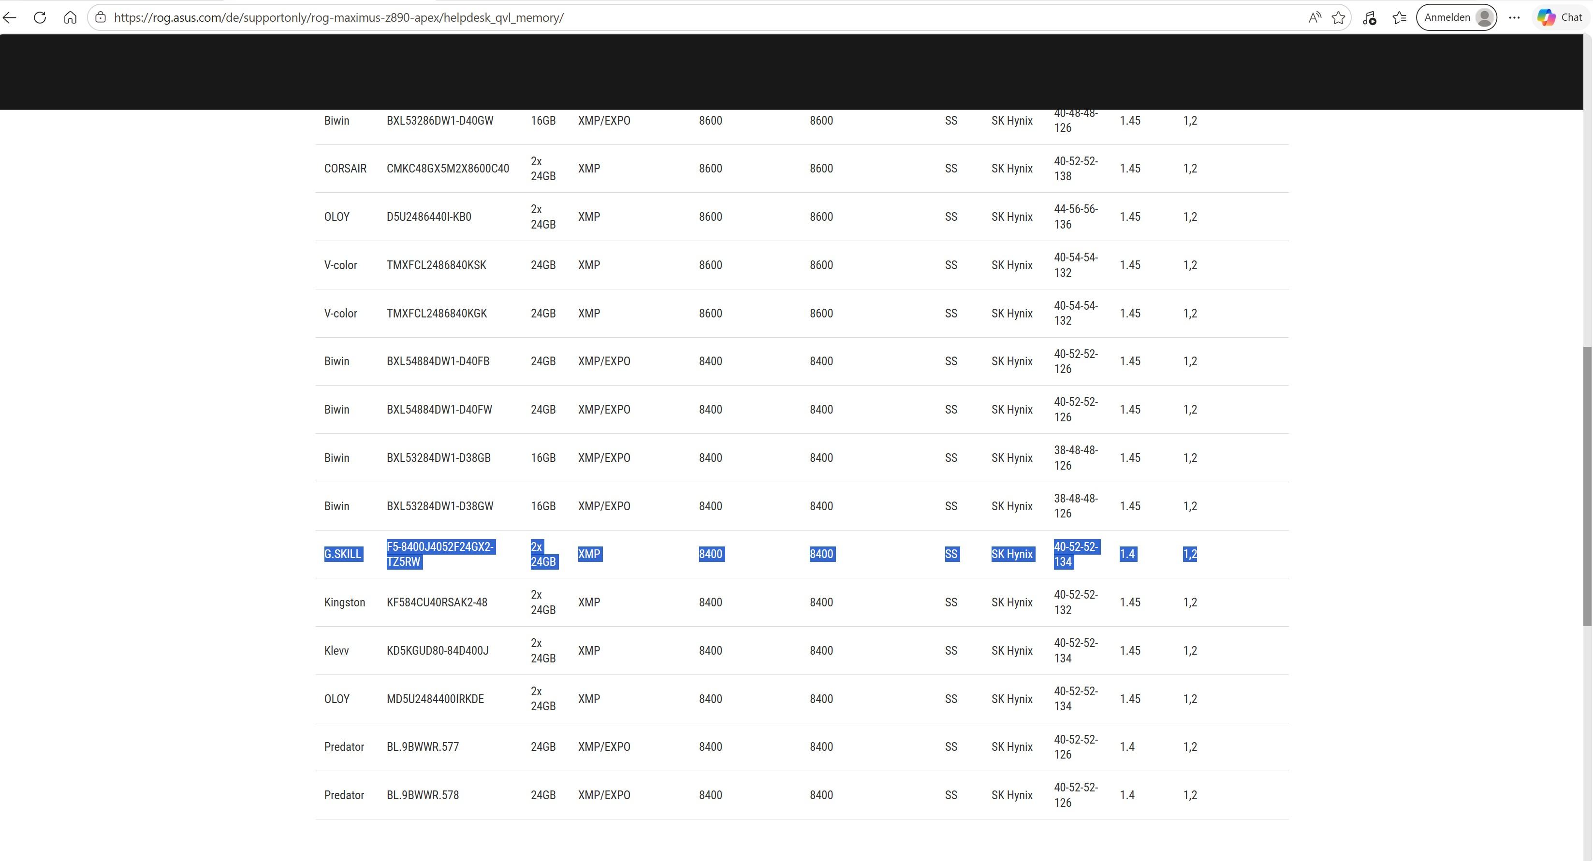1593x861 pixels.
Task: Click the vertical page scrollbar thumb
Action: (1587, 486)
